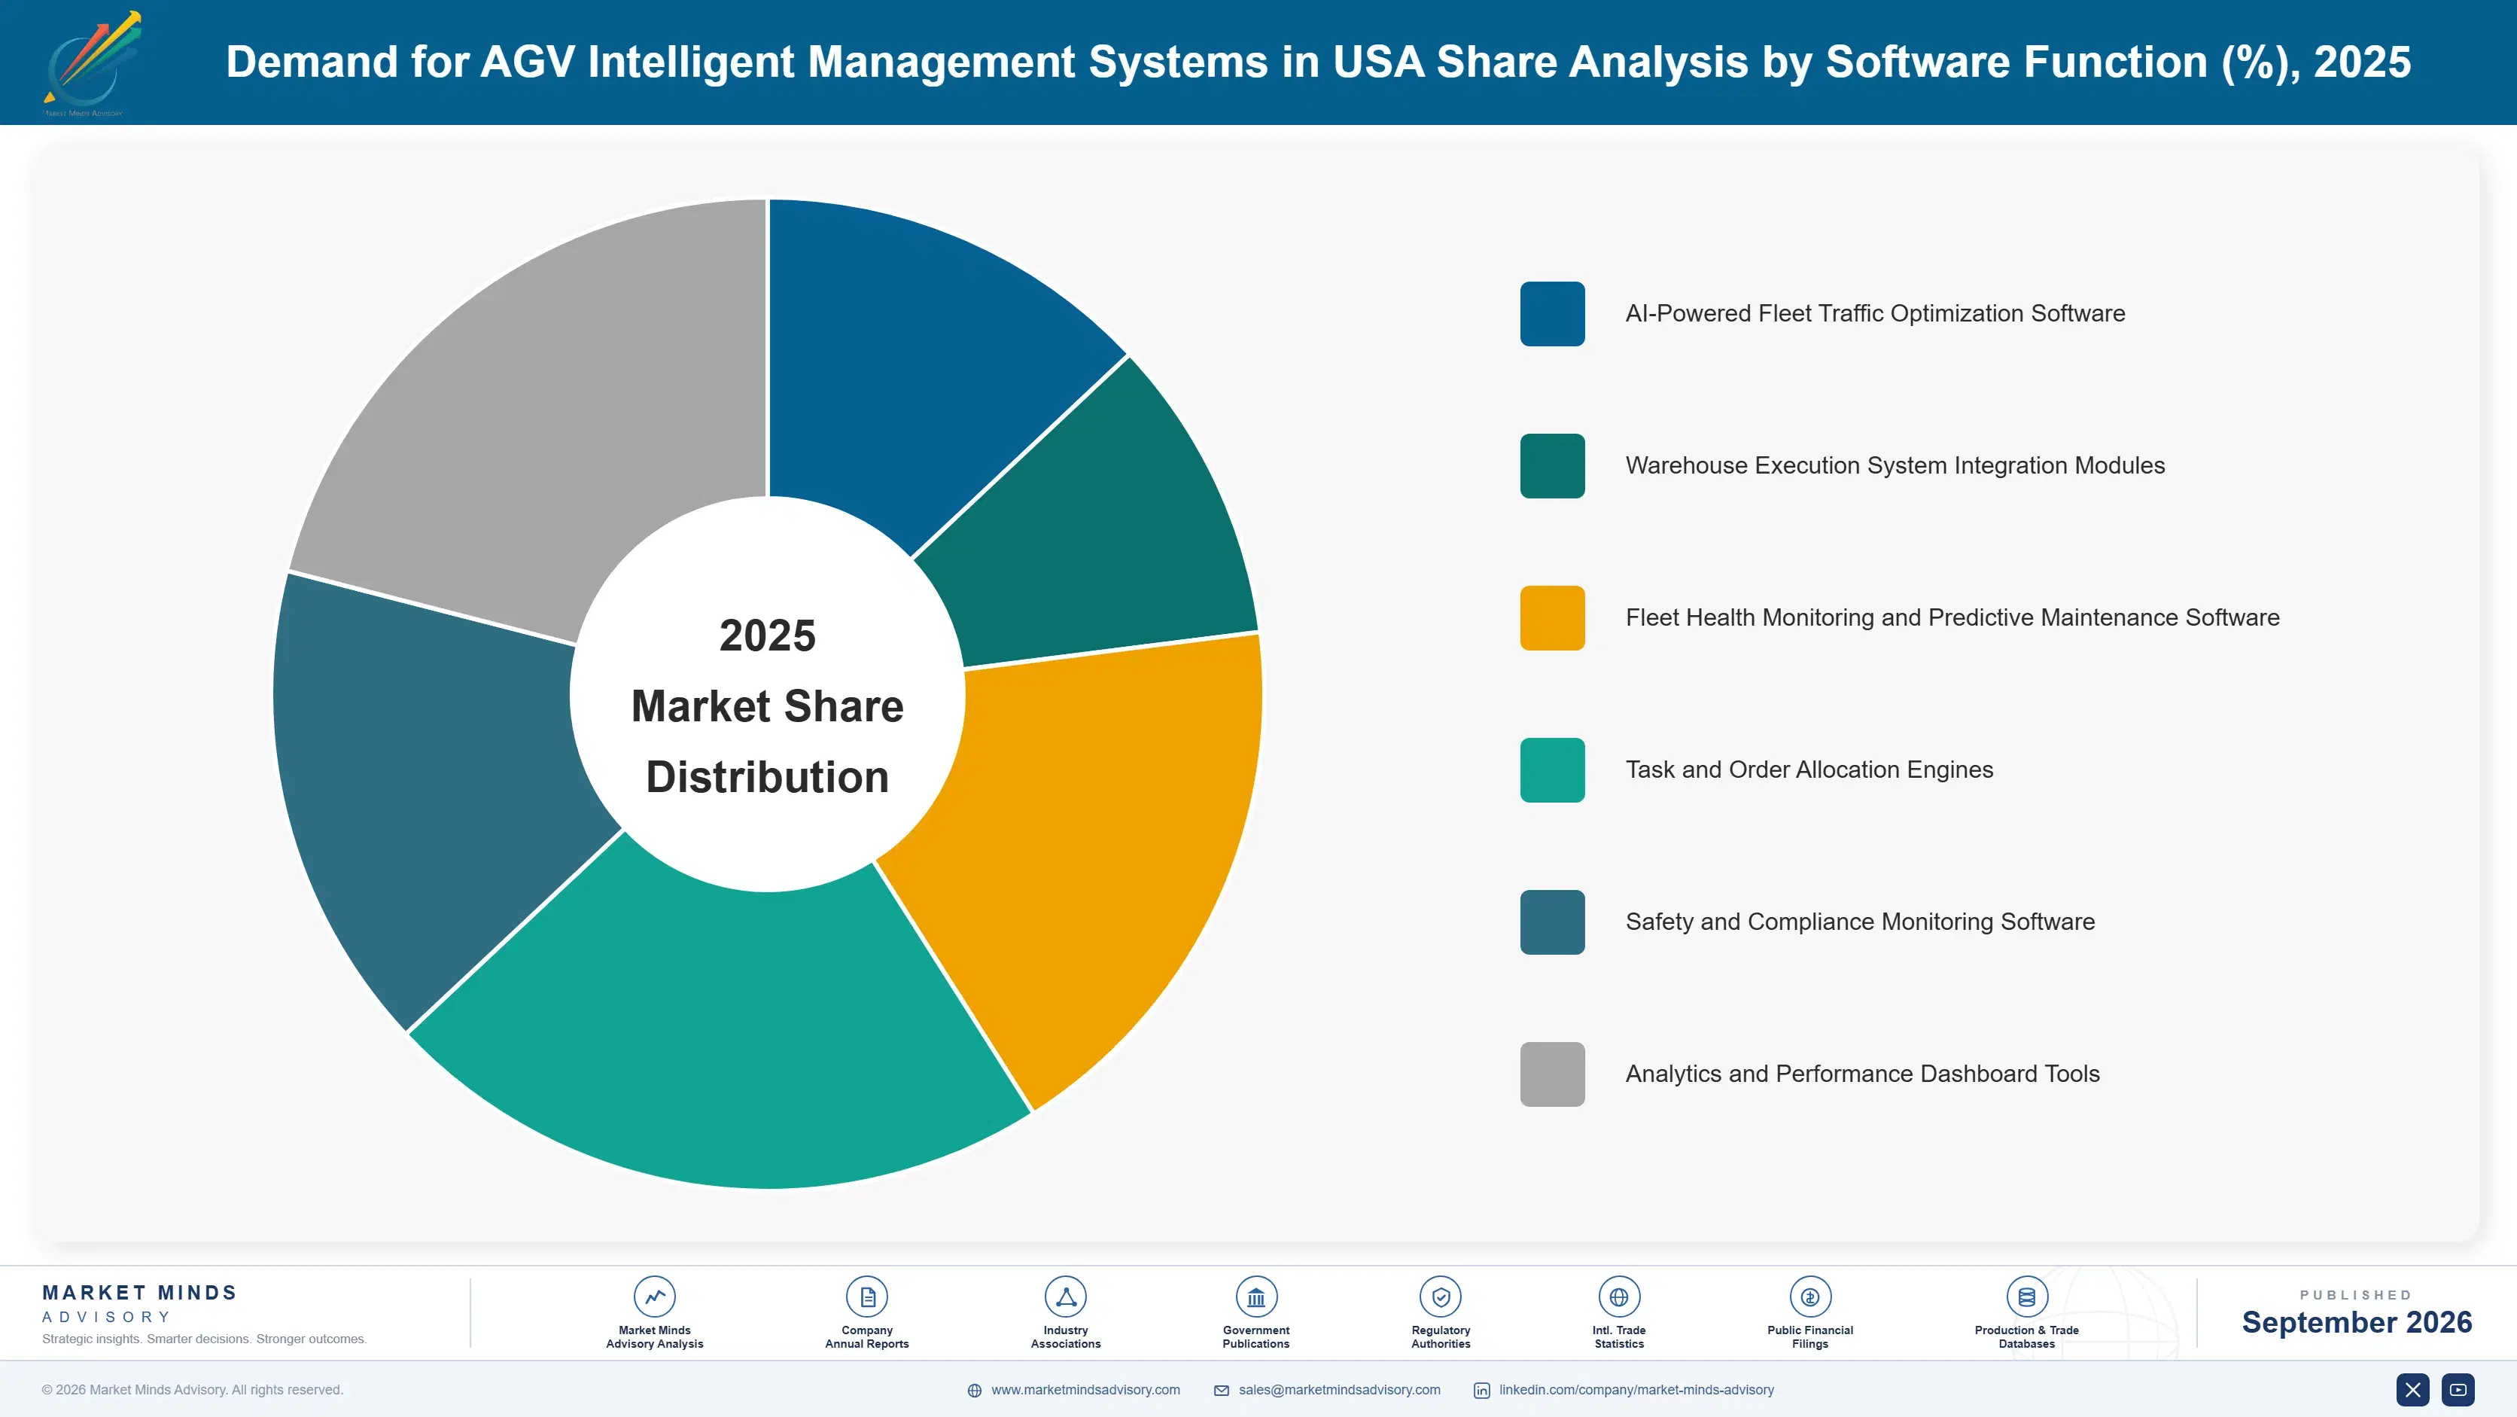The height and width of the screenshot is (1417, 2517).
Task: Click the Company Annual Reports document icon
Action: point(866,1297)
